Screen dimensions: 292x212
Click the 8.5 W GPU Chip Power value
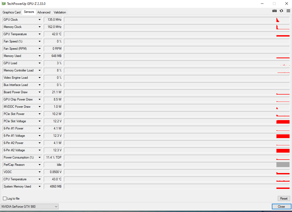(x=53, y=99)
